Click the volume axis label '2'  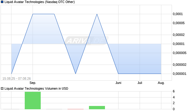[x=174, y=103]
